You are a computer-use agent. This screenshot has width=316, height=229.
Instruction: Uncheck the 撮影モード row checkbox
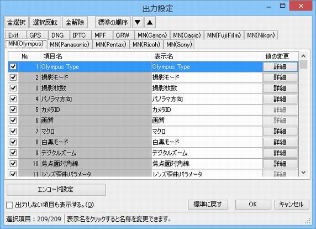click(13, 77)
